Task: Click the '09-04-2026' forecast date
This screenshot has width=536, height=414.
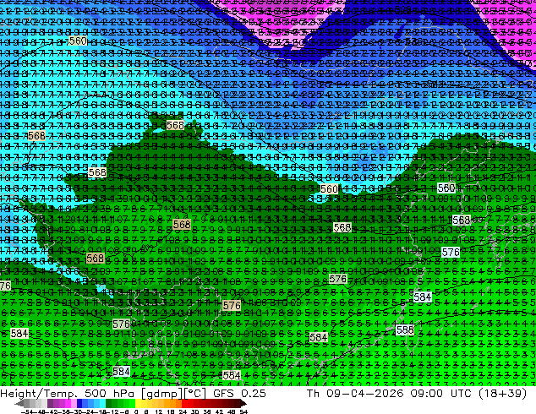Action: point(365,394)
